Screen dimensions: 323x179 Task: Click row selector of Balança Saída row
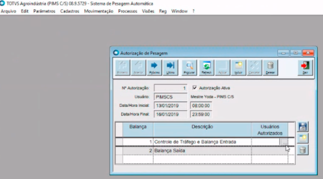pos(119,151)
